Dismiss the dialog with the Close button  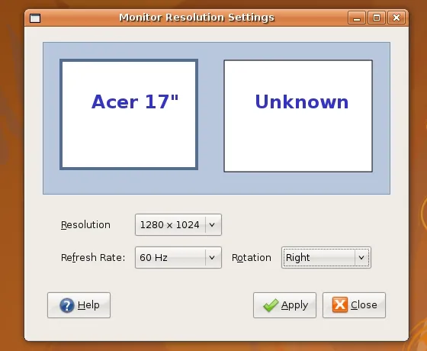[355, 305]
